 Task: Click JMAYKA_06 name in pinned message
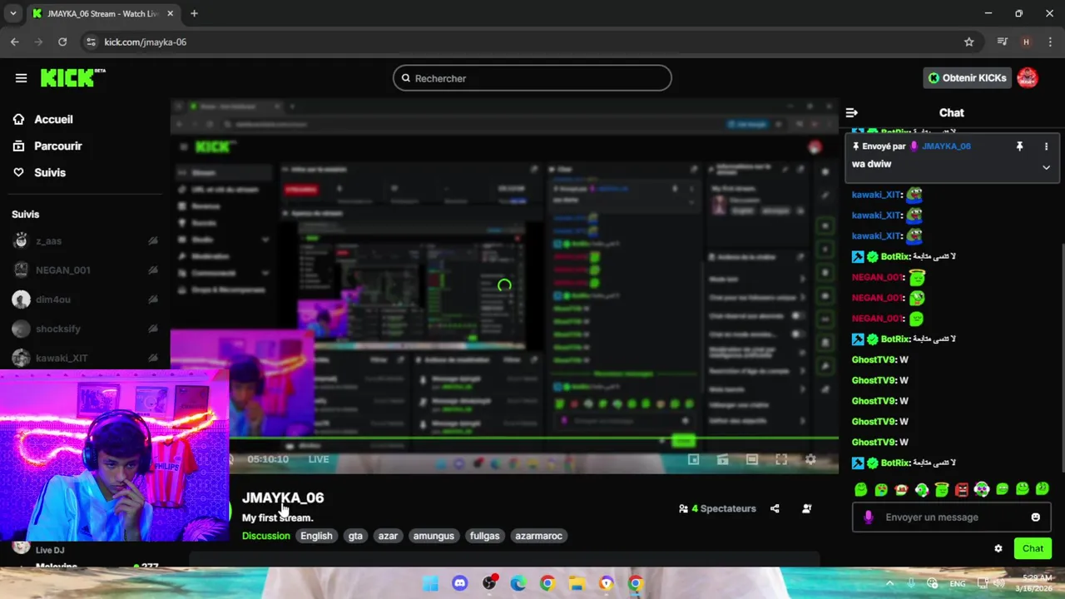pos(946,146)
